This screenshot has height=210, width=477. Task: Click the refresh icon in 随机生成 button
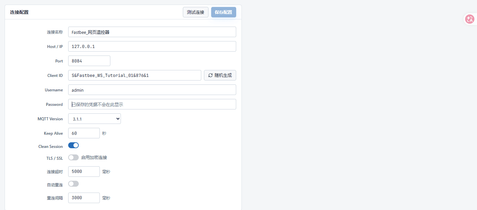click(210, 75)
